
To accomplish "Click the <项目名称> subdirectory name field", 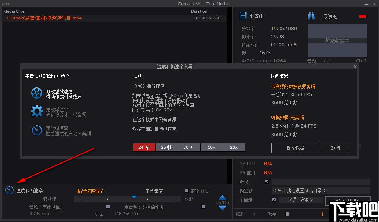I will pos(301,200).
